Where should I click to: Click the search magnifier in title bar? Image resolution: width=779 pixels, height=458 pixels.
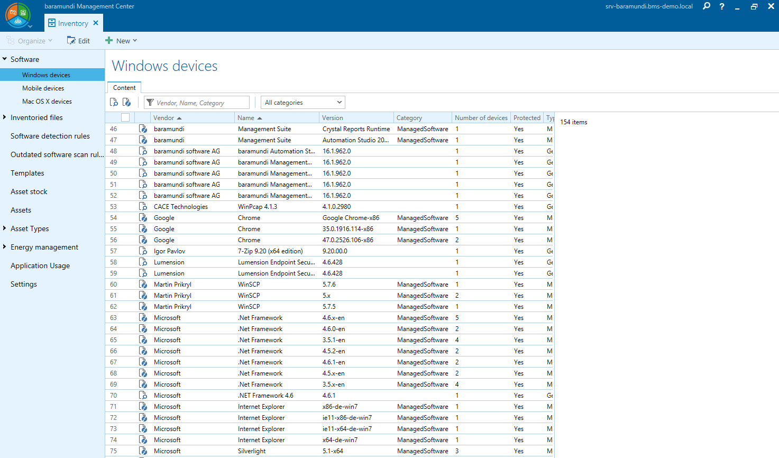(706, 6)
